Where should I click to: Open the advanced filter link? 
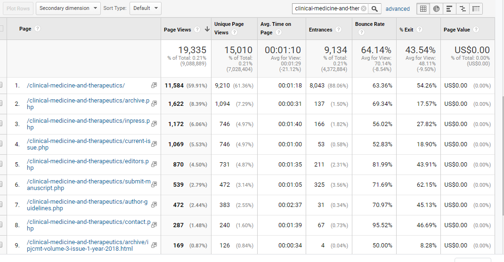pyautogui.click(x=398, y=8)
